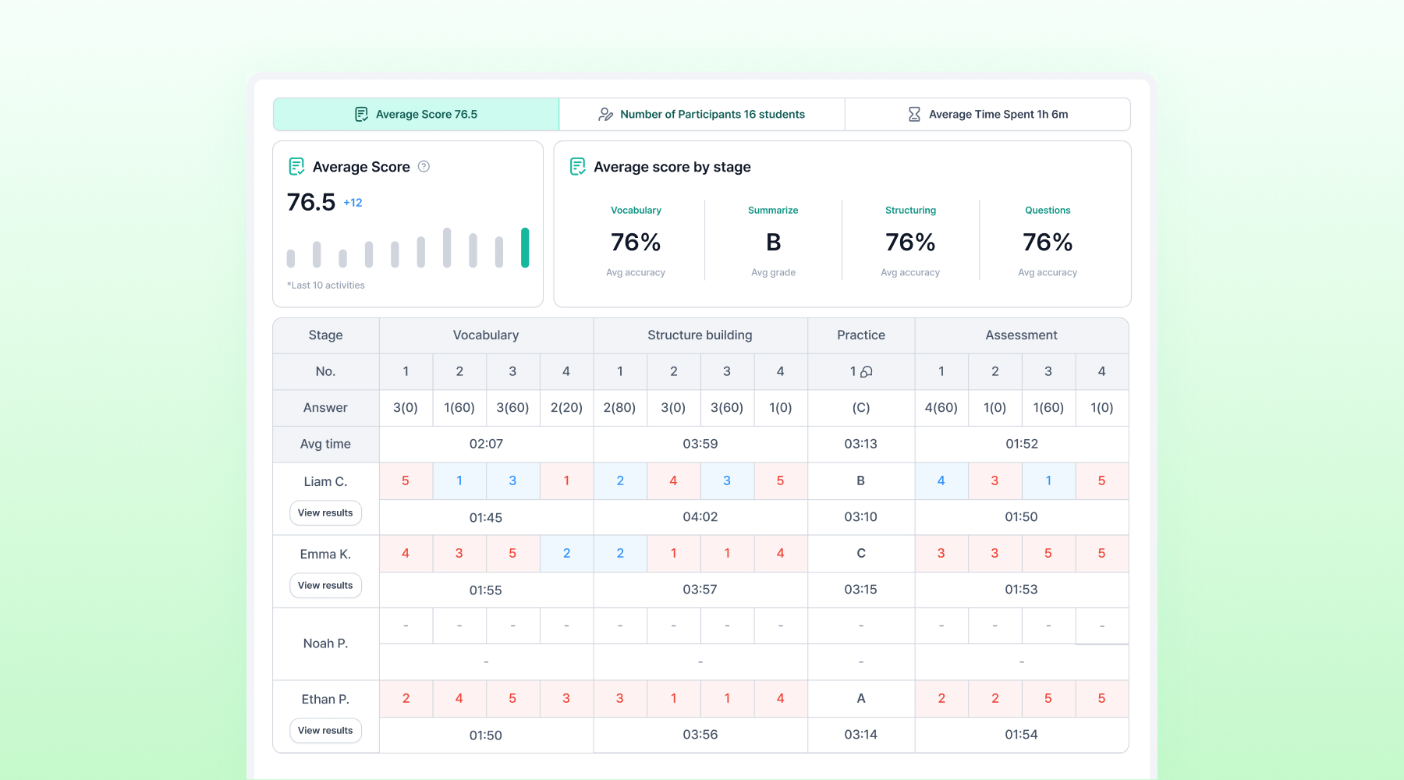Select the Summarize stage label
The image size is (1404, 780).
coord(773,211)
